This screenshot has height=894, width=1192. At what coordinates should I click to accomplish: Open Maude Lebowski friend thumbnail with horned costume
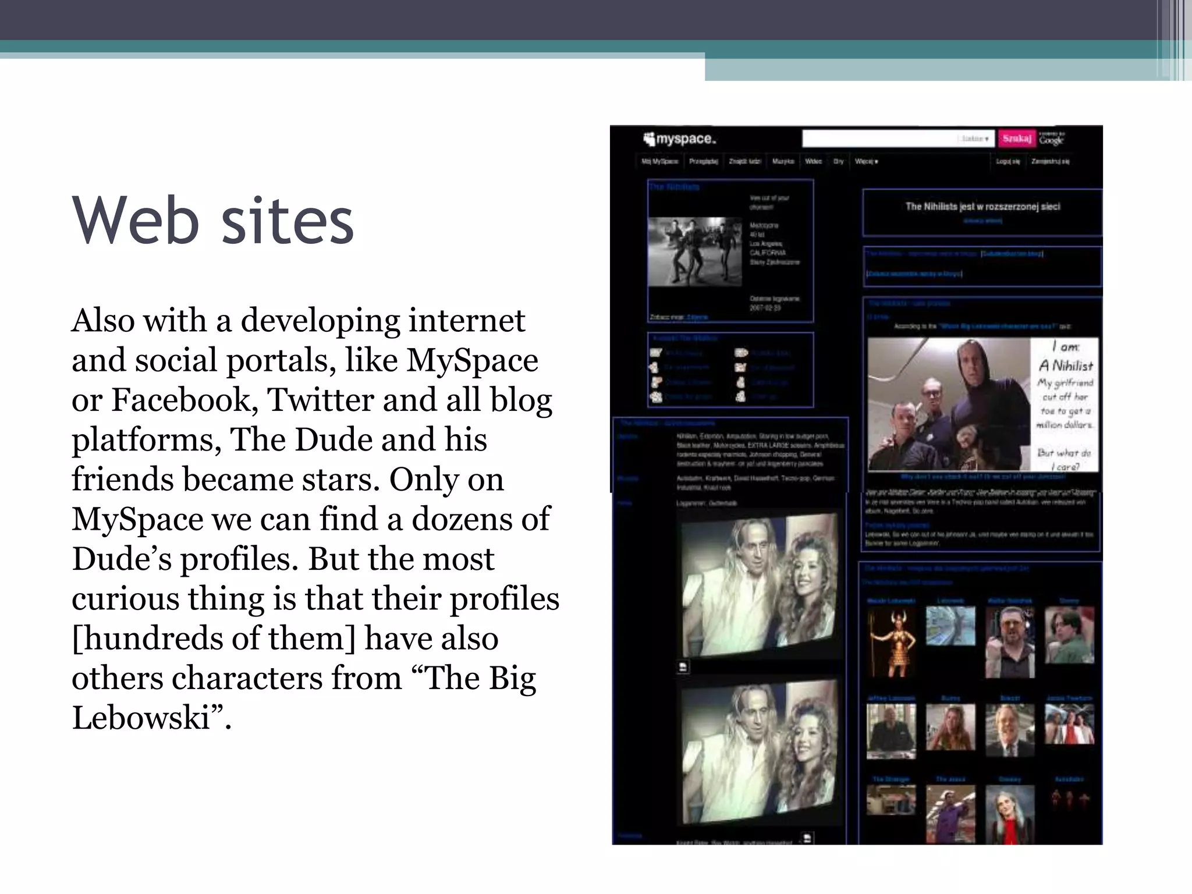pos(891,642)
